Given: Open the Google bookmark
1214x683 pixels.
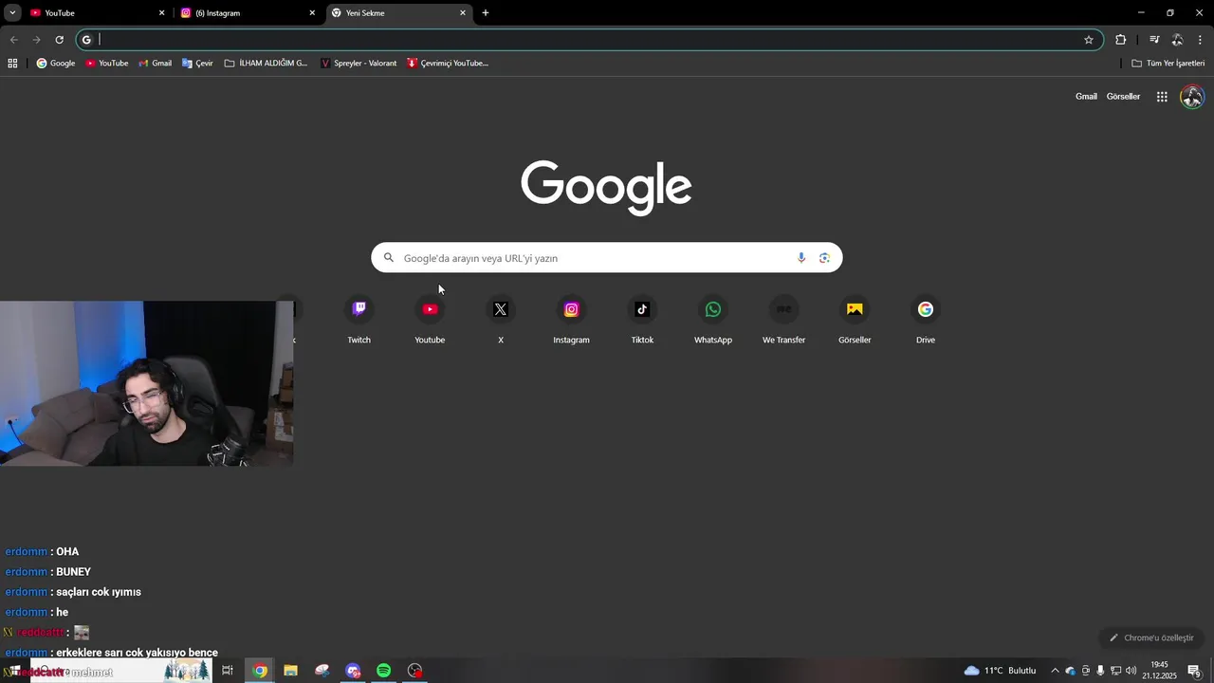Looking at the screenshot, I should (56, 64).
